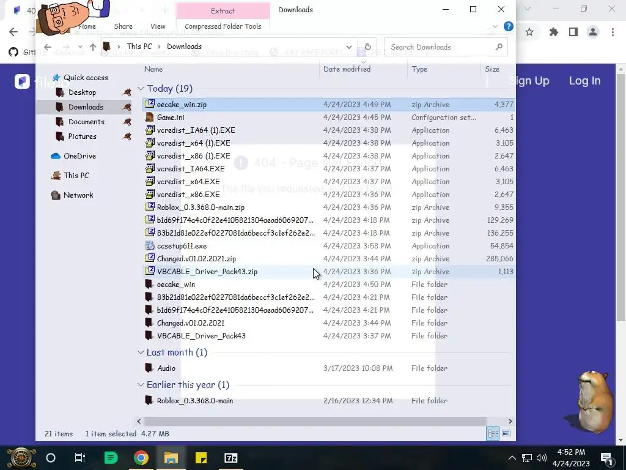Expand the ribbon chevron
Image resolution: width=626 pixels, height=470 pixels.
click(x=495, y=26)
